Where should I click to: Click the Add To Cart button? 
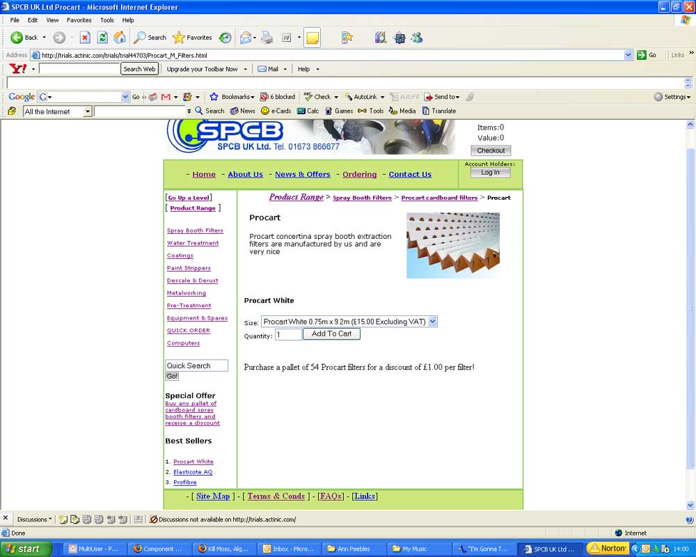click(x=331, y=334)
